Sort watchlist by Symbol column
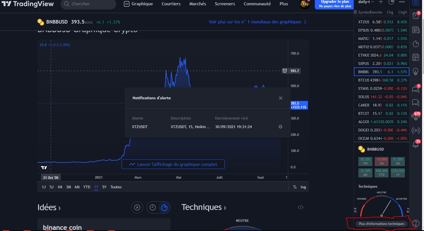The image size is (424, 231). pos(364,12)
